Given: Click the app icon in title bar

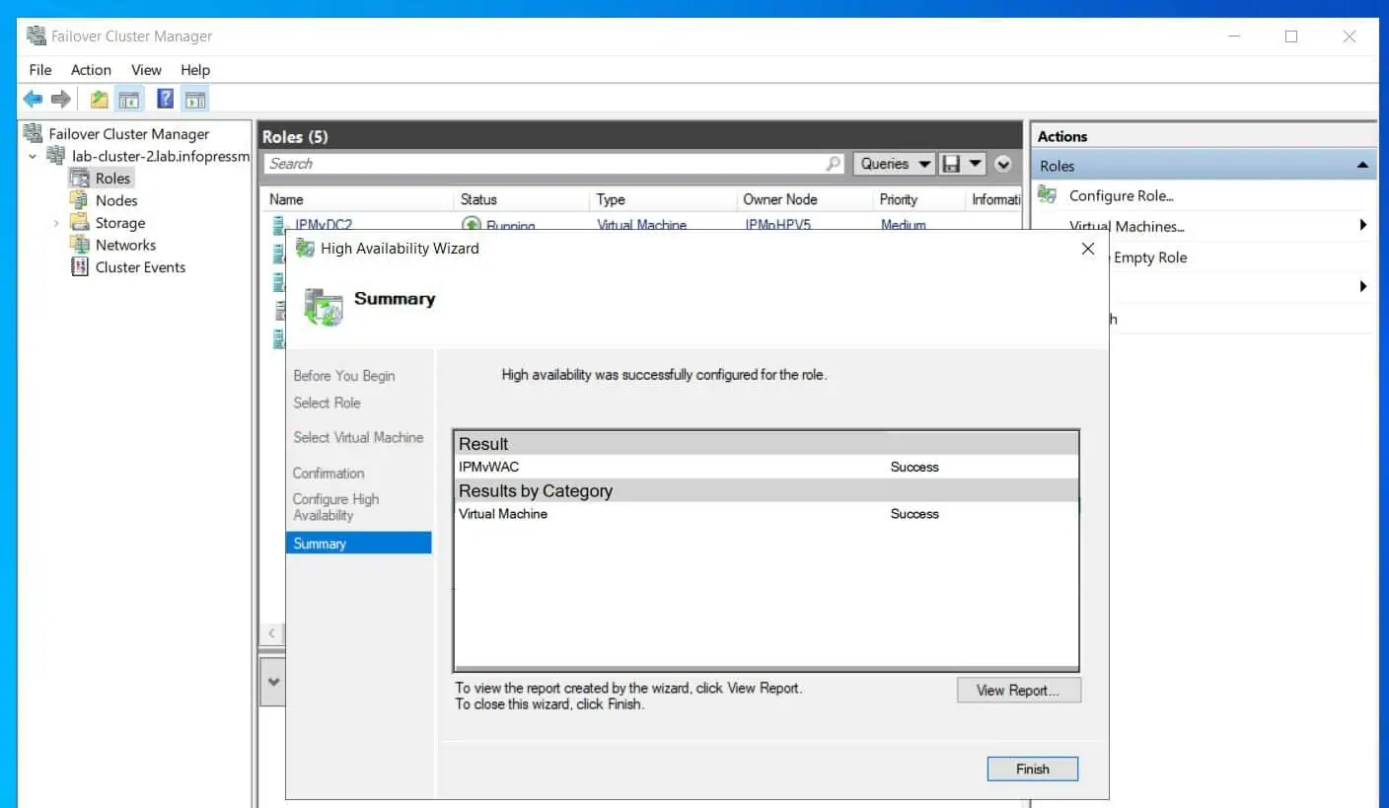Looking at the screenshot, I should coord(37,37).
